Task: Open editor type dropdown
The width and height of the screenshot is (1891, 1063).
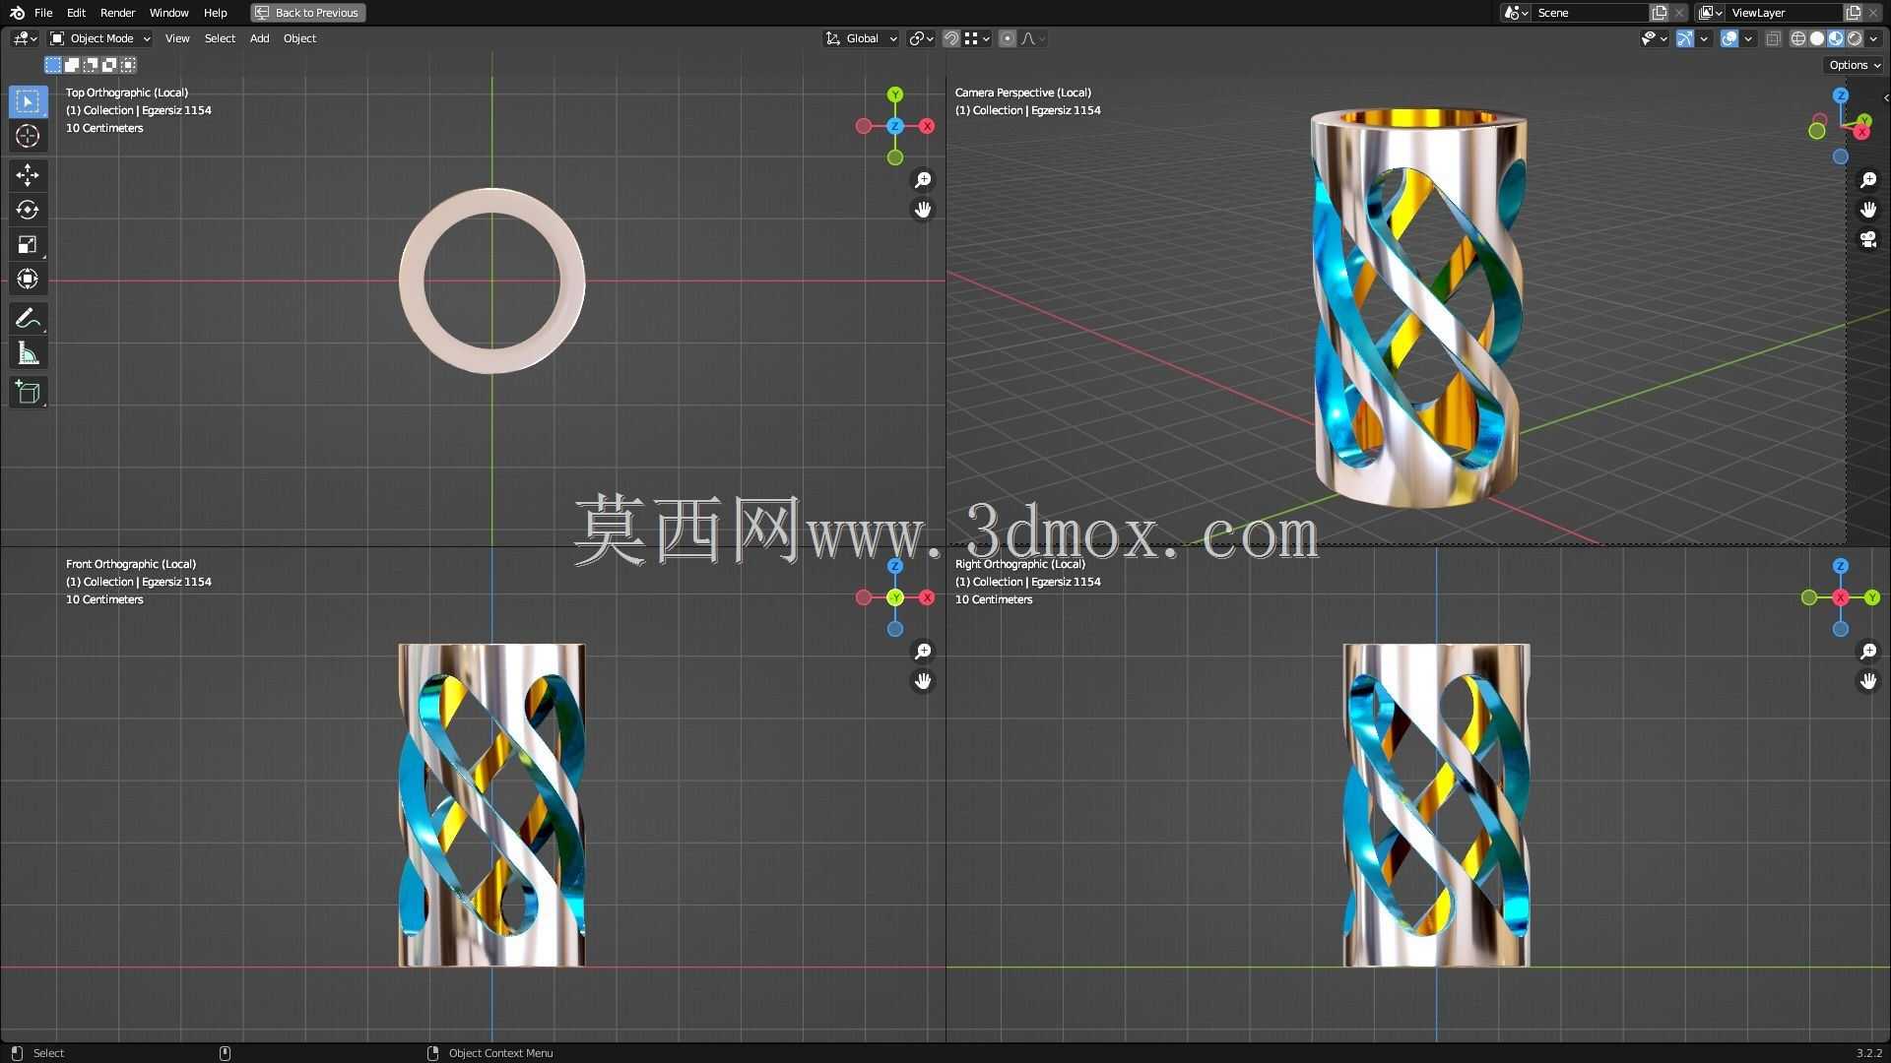Action: point(25,38)
